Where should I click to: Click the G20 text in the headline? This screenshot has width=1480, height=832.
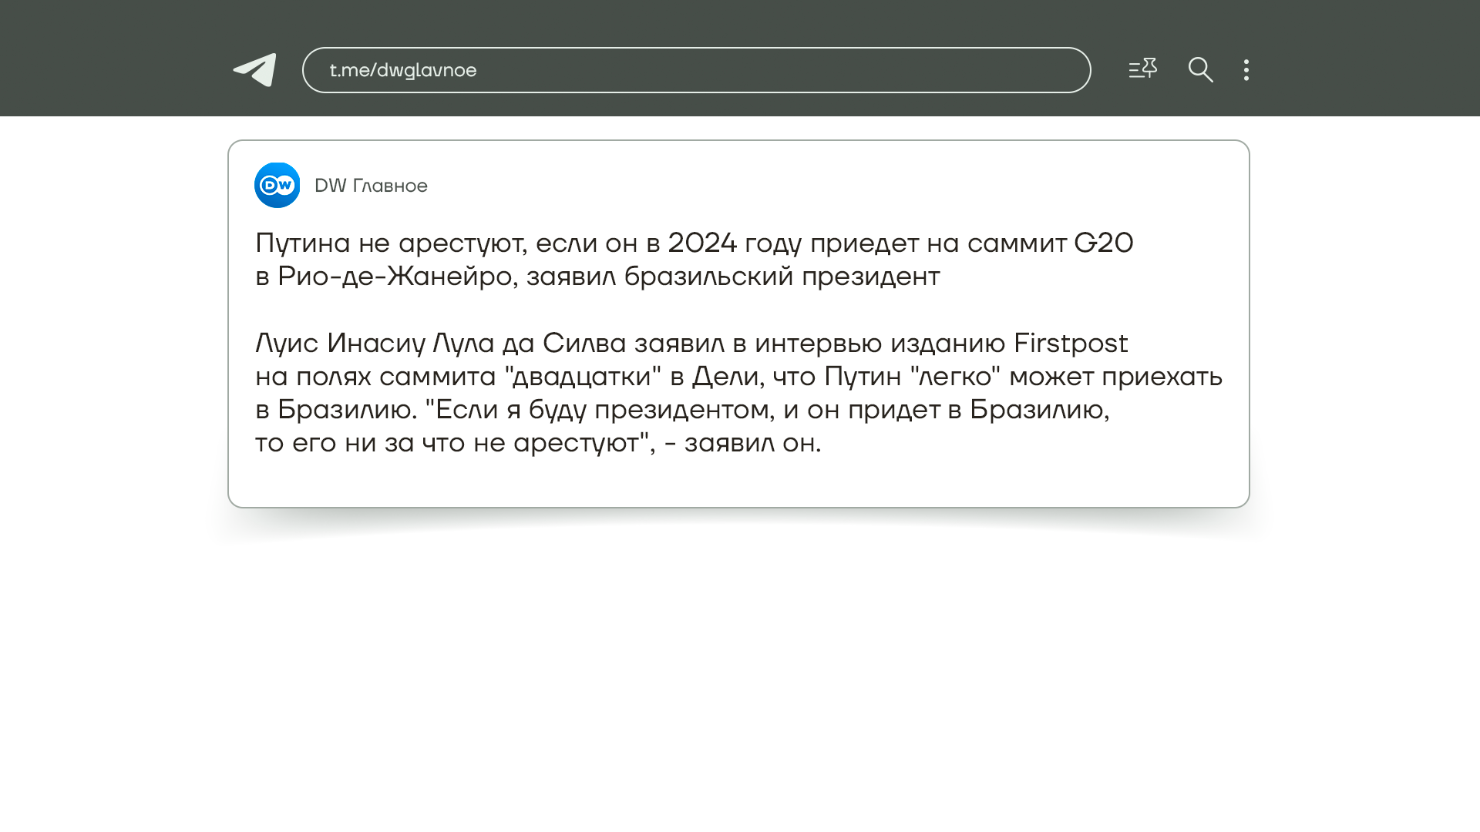click(x=1103, y=243)
